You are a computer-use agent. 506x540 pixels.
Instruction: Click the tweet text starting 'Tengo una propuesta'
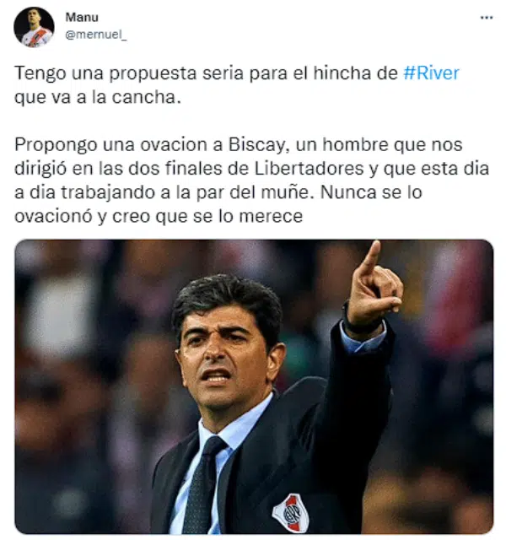[237, 84]
